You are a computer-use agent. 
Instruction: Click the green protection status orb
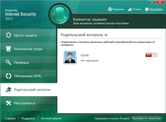pyautogui.click(x=60, y=14)
